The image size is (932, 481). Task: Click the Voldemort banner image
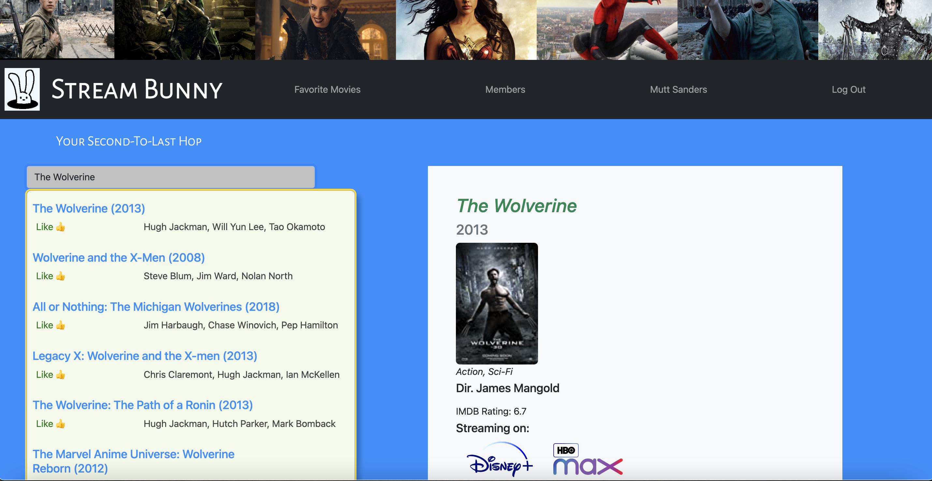pyautogui.click(x=748, y=30)
